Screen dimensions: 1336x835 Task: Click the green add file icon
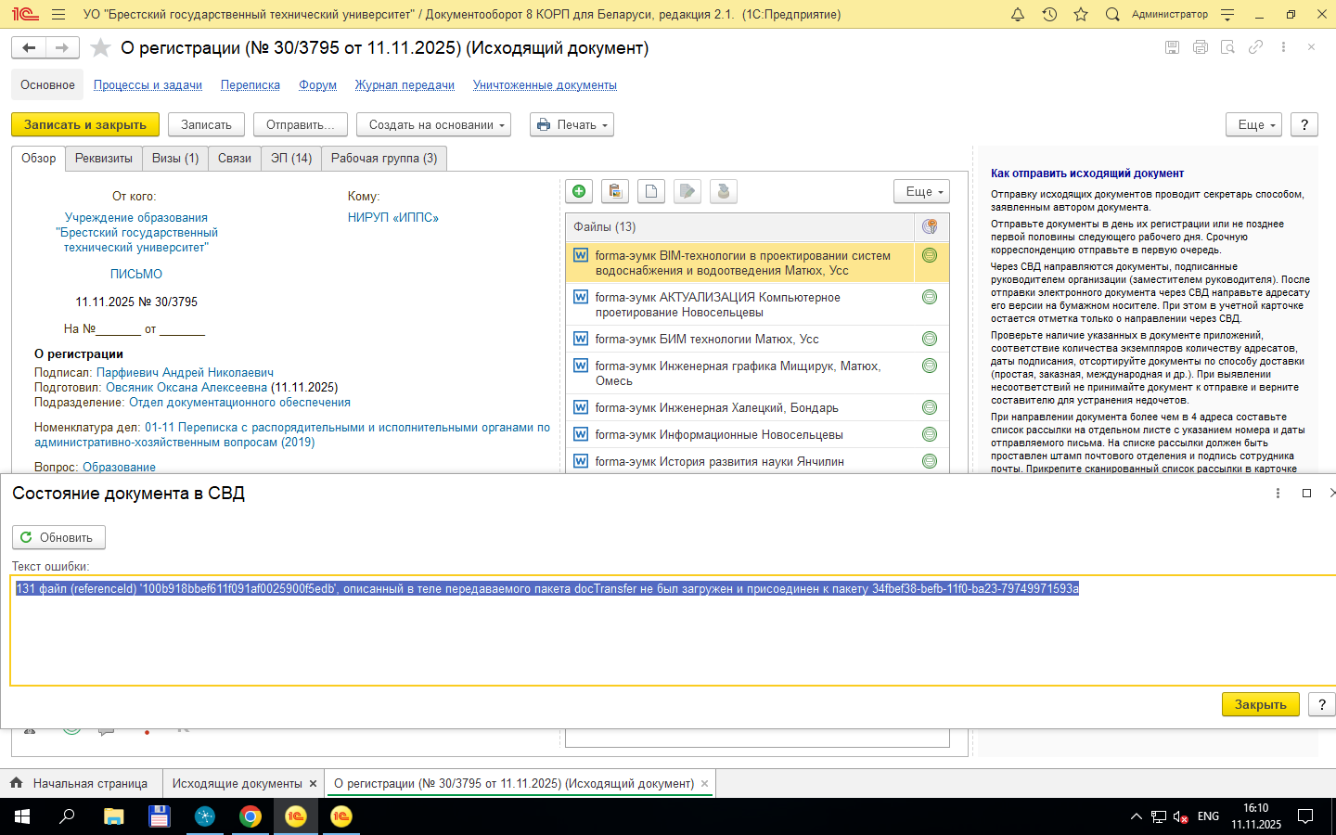579,191
